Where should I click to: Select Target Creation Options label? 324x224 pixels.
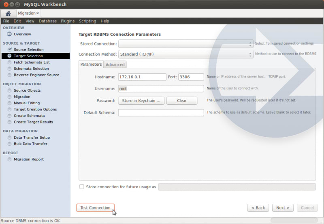pyautogui.click(x=35, y=109)
